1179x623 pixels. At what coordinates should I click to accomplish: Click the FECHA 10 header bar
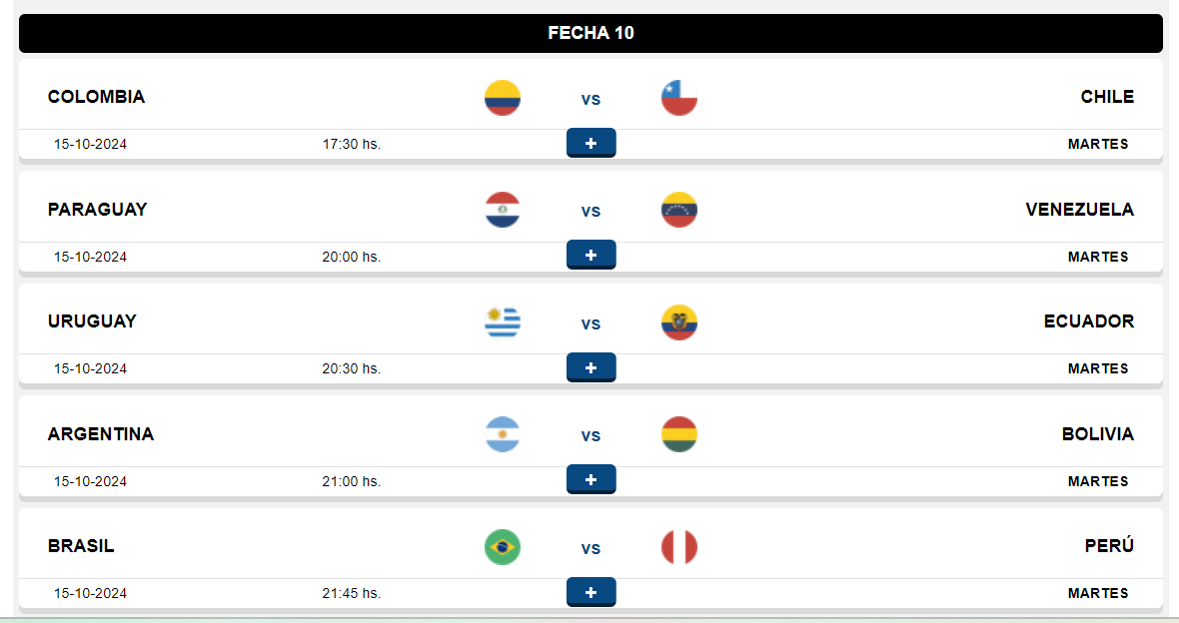pos(591,33)
